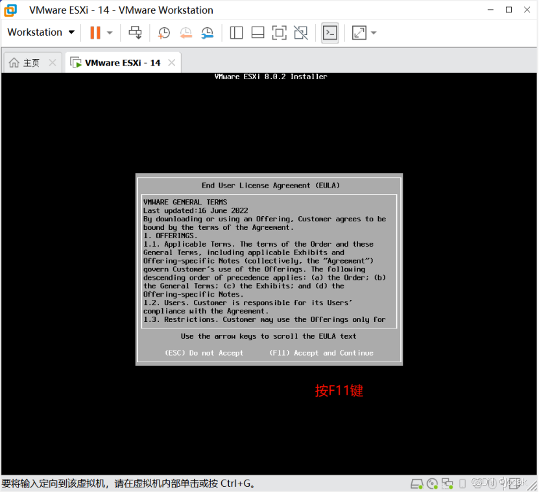Screen dimensions: 539x492
Task: Take a snapshot of the VM
Action: point(164,33)
